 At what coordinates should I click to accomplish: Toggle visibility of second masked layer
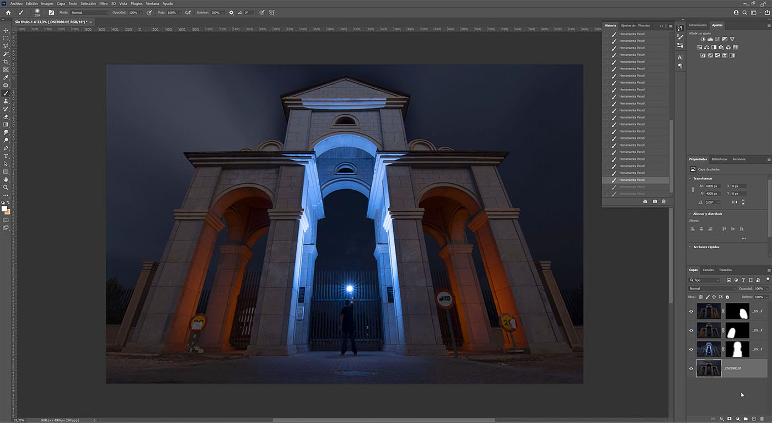tap(691, 330)
